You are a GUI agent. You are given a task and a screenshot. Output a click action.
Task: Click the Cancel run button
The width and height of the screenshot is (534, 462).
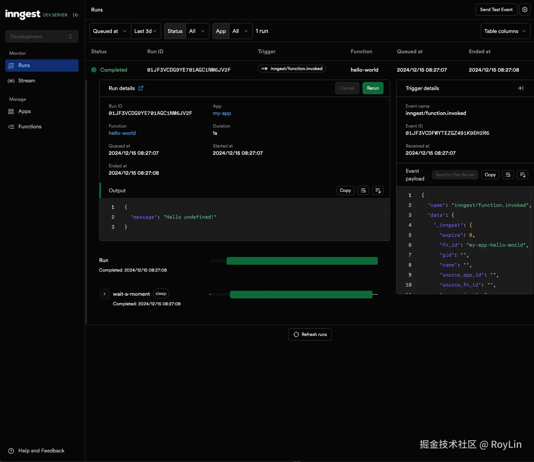pyautogui.click(x=347, y=88)
